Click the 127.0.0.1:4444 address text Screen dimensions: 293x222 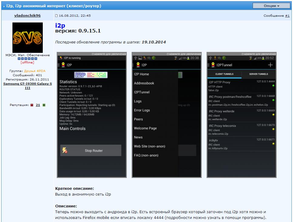[265, 81]
